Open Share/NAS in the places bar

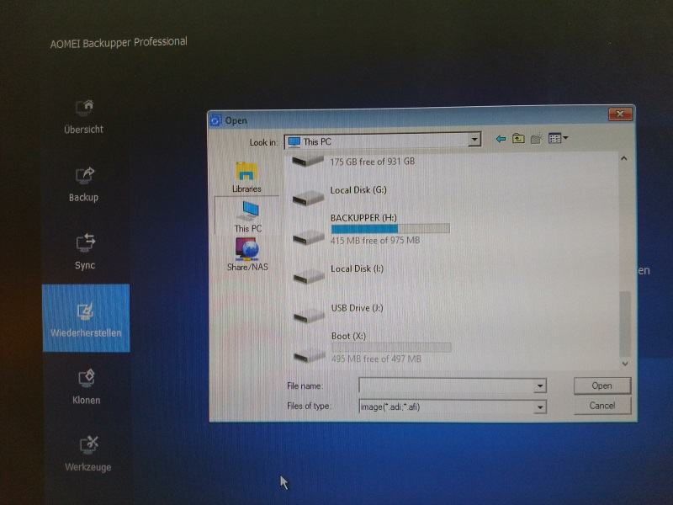247,254
